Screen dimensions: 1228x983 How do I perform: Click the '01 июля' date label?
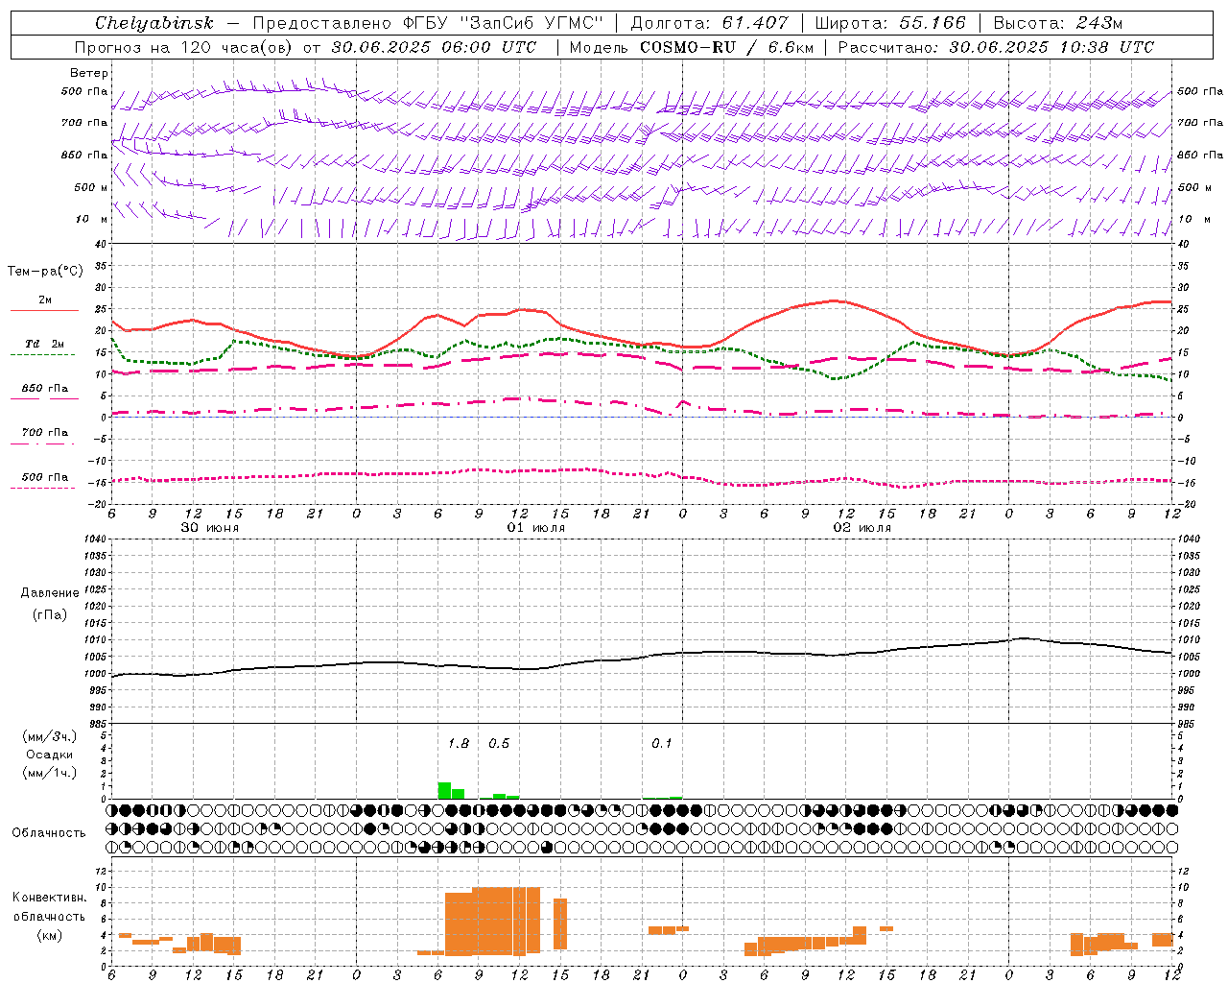pos(536,528)
